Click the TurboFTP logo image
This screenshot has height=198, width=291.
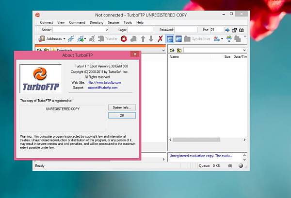point(41,78)
